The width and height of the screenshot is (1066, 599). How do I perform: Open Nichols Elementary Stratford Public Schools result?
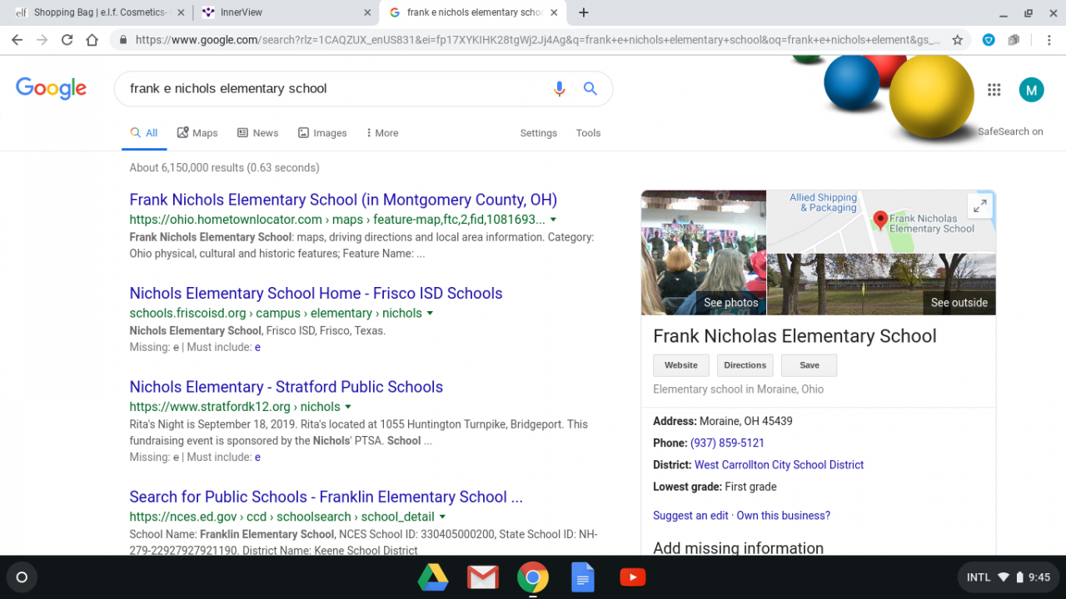(x=286, y=387)
